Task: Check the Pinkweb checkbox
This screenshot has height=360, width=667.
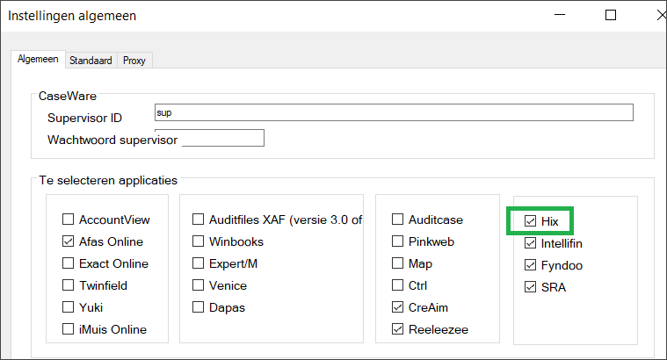Action: click(x=398, y=241)
